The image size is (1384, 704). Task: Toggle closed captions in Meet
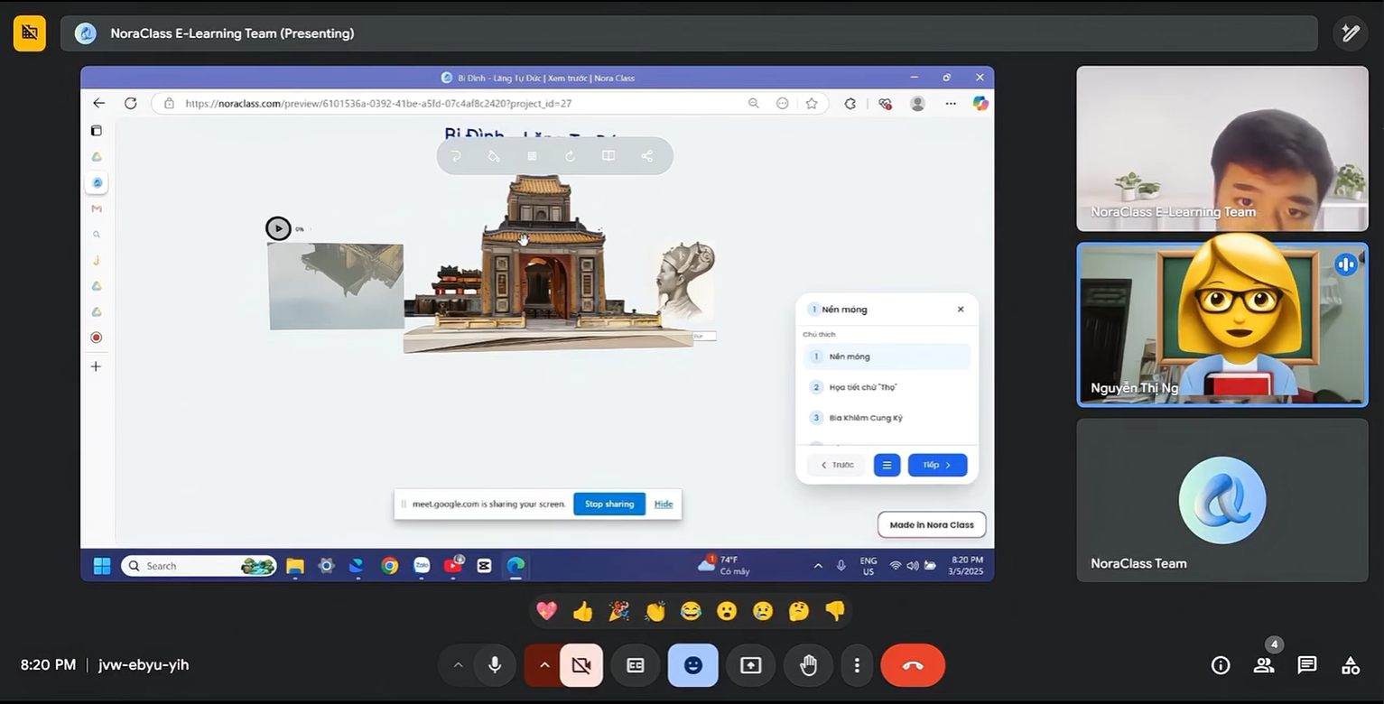[x=636, y=665]
